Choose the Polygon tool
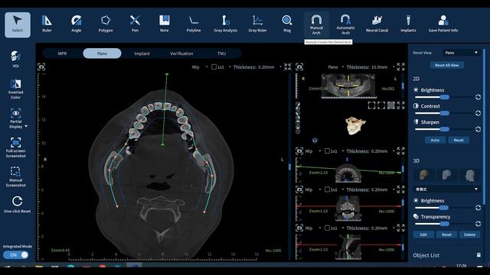490x275 pixels. click(x=106, y=24)
